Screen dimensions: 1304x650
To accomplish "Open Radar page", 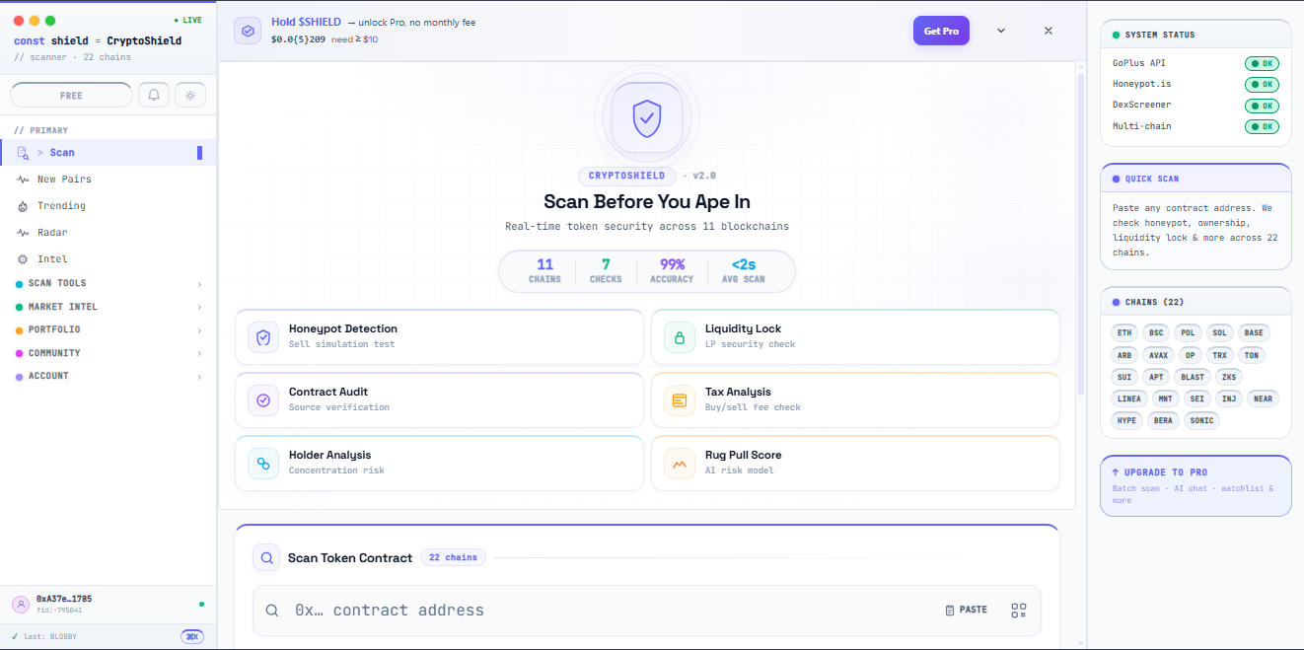I will point(109,233).
